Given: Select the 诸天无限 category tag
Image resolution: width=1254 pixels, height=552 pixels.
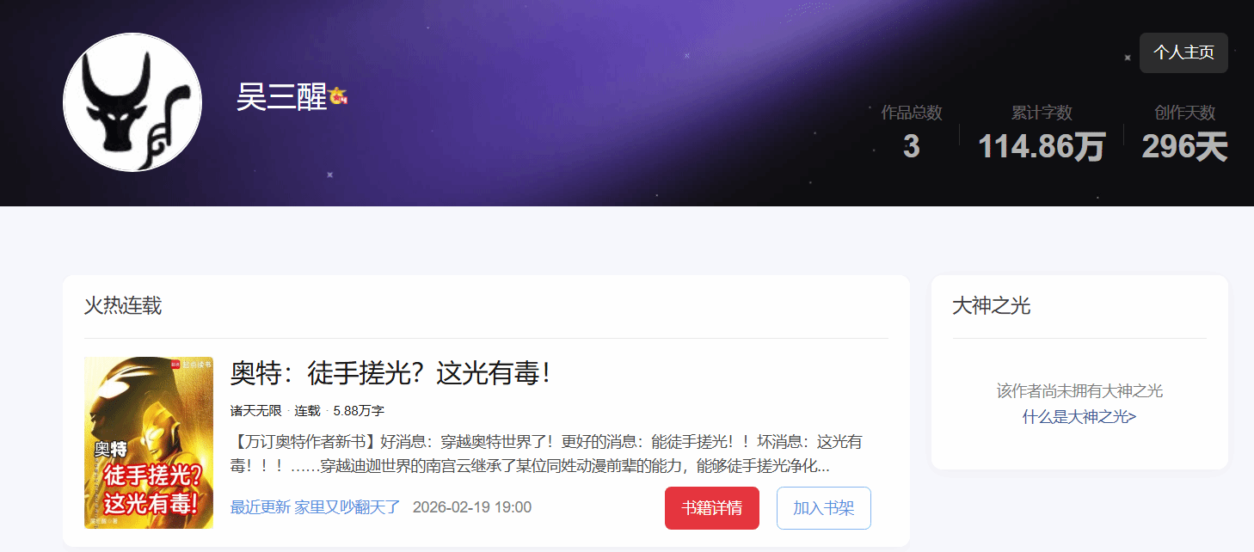Looking at the screenshot, I should [255, 411].
